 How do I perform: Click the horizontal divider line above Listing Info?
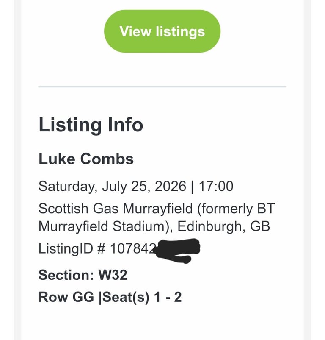tap(162, 88)
